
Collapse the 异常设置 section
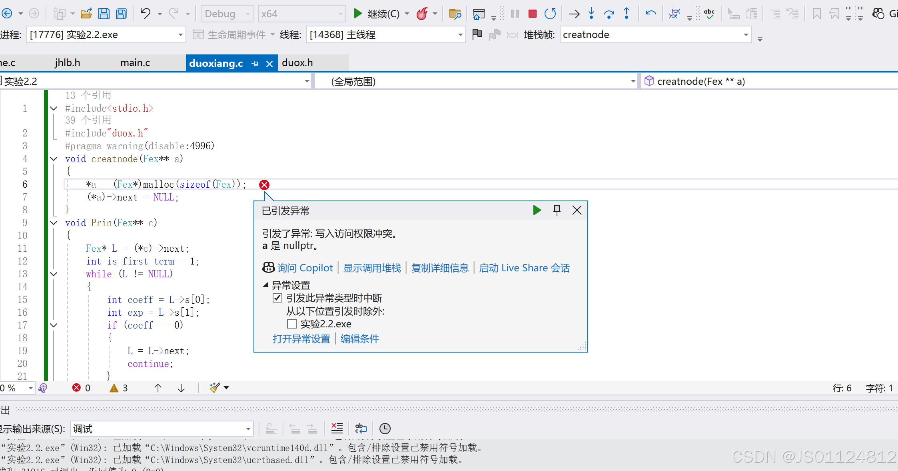[x=265, y=285]
